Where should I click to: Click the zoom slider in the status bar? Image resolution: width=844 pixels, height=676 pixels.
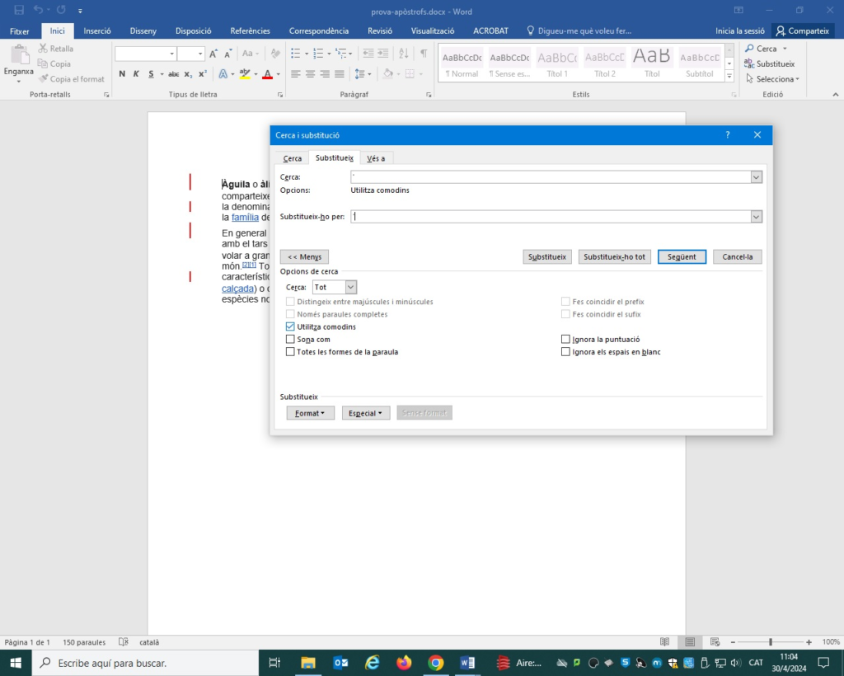click(x=771, y=642)
